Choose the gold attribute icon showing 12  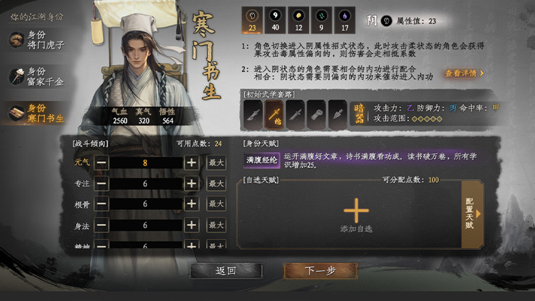coord(298,20)
